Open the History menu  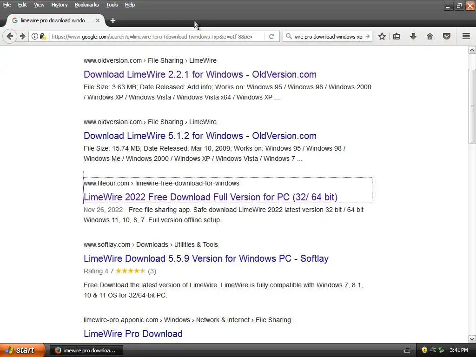coord(59,5)
